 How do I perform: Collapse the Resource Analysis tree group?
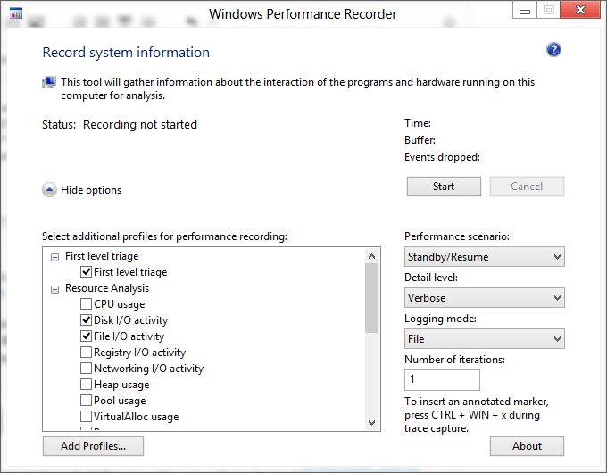54,288
